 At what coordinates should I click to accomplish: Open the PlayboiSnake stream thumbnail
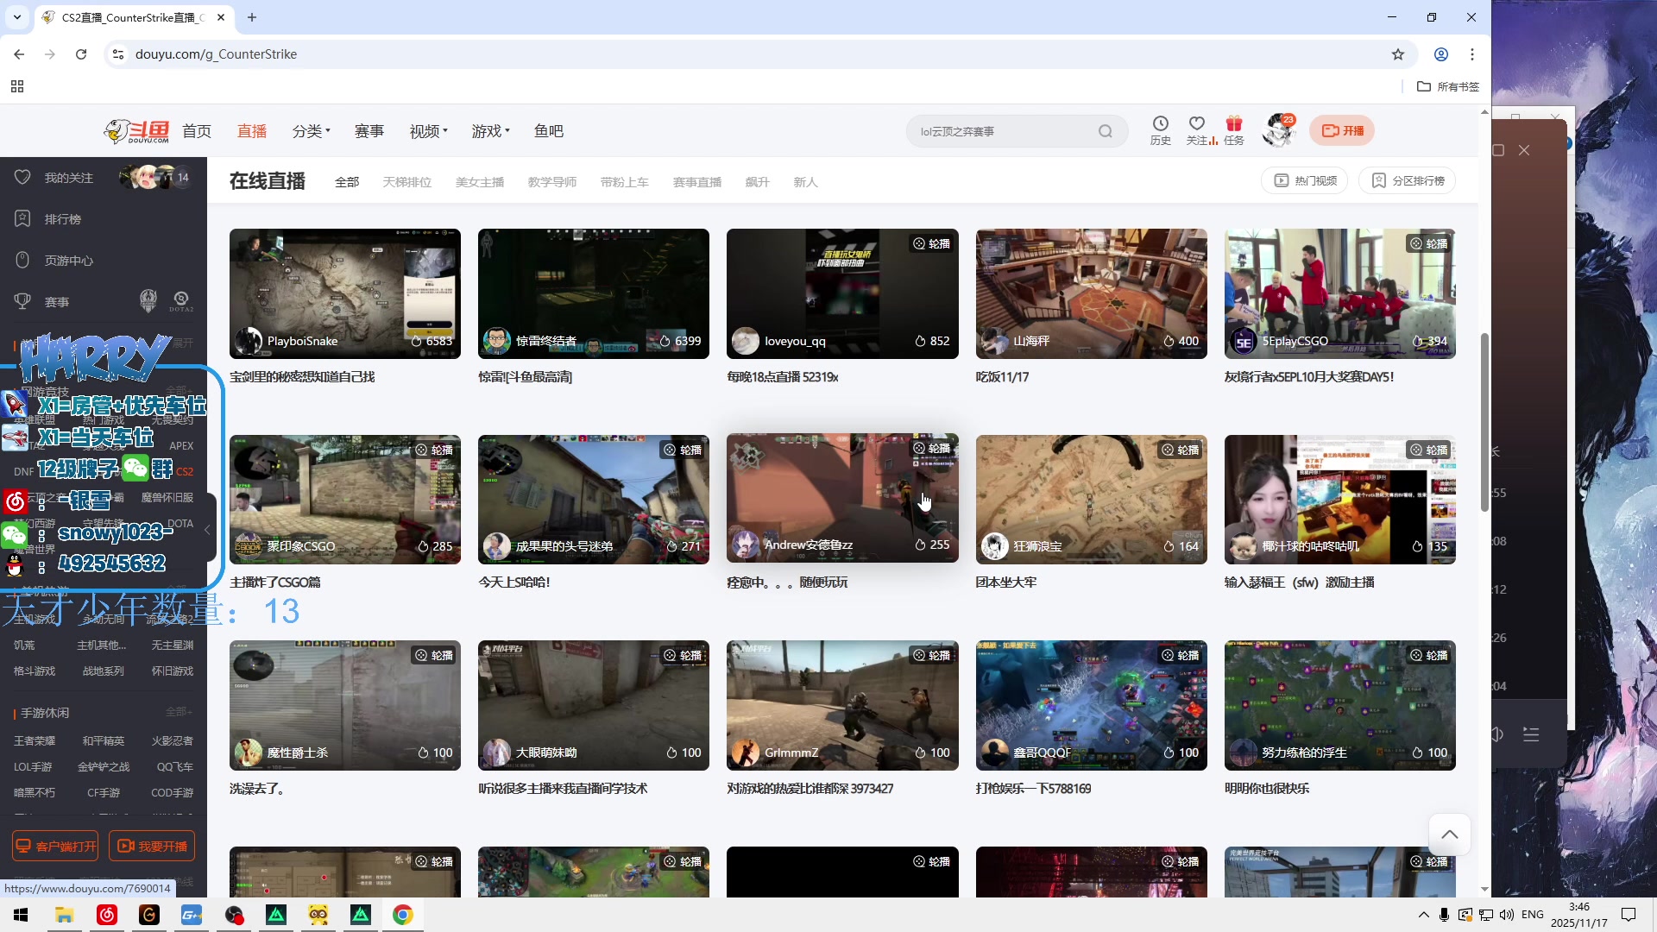[345, 293]
